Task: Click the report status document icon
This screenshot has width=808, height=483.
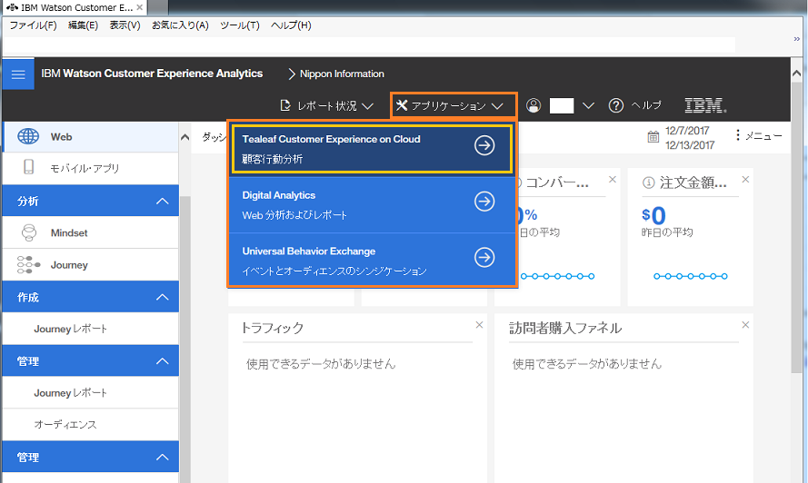Action: tap(285, 105)
